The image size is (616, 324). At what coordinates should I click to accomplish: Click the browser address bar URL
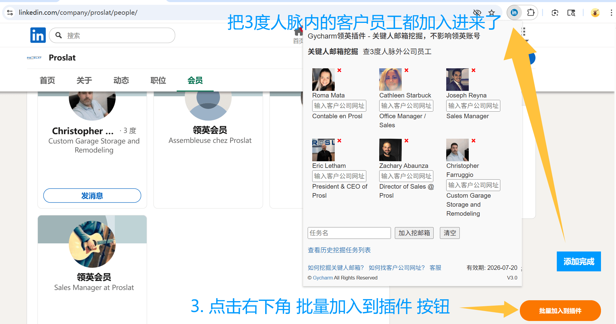pyautogui.click(x=78, y=13)
